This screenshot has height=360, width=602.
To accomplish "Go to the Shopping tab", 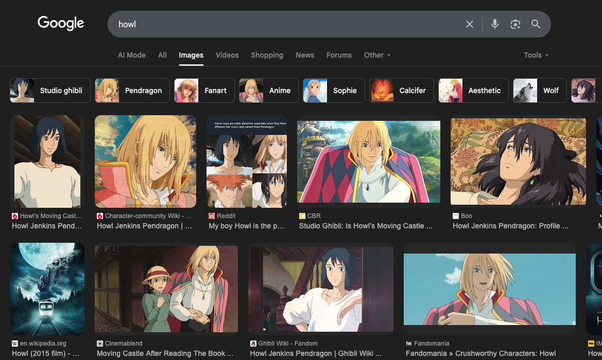I will pyautogui.click(x=267, y=55).
